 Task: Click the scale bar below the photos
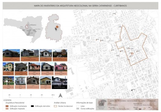(31, 96)
